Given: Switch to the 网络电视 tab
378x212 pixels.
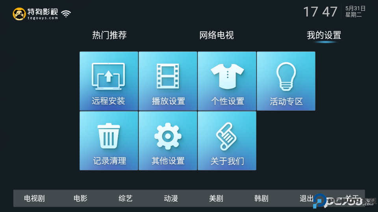Looking at the screenshot, I should click(217, 35).
